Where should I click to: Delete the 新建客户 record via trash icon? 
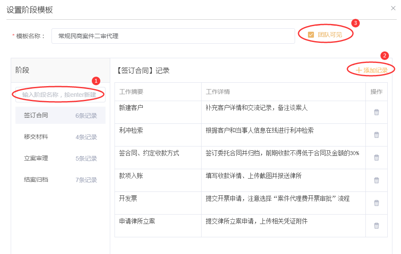pos(376,112)
